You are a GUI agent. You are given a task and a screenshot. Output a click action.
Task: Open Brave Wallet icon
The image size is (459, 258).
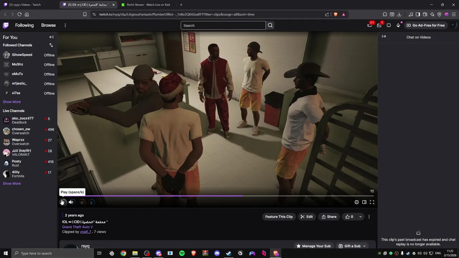coord(425,14)
